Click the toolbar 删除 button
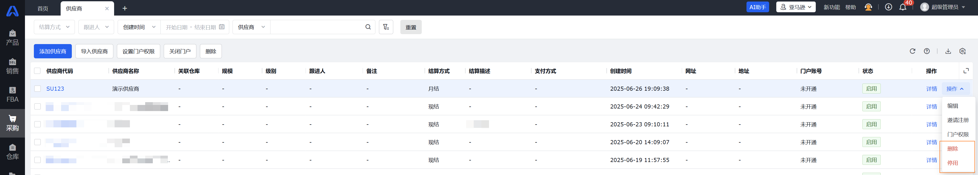 [x=211, y=51]
